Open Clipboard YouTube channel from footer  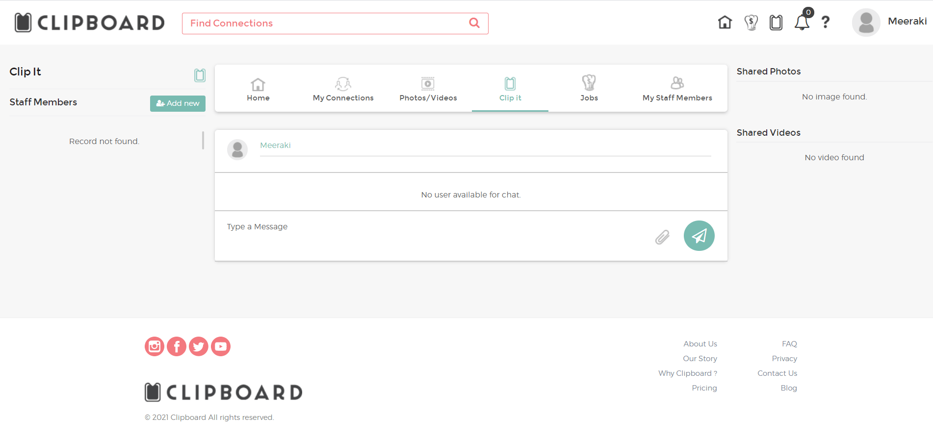point(221,346)
